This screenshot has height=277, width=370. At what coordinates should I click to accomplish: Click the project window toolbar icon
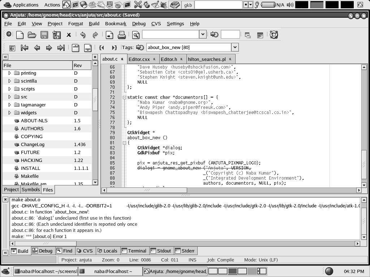(248, 35)
